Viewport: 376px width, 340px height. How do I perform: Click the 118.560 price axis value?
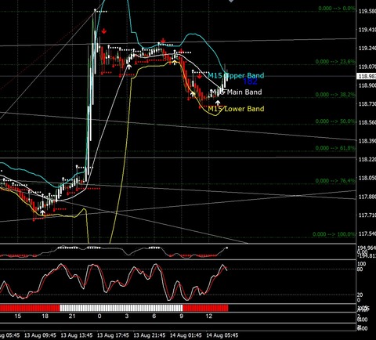tap(367, 123)
